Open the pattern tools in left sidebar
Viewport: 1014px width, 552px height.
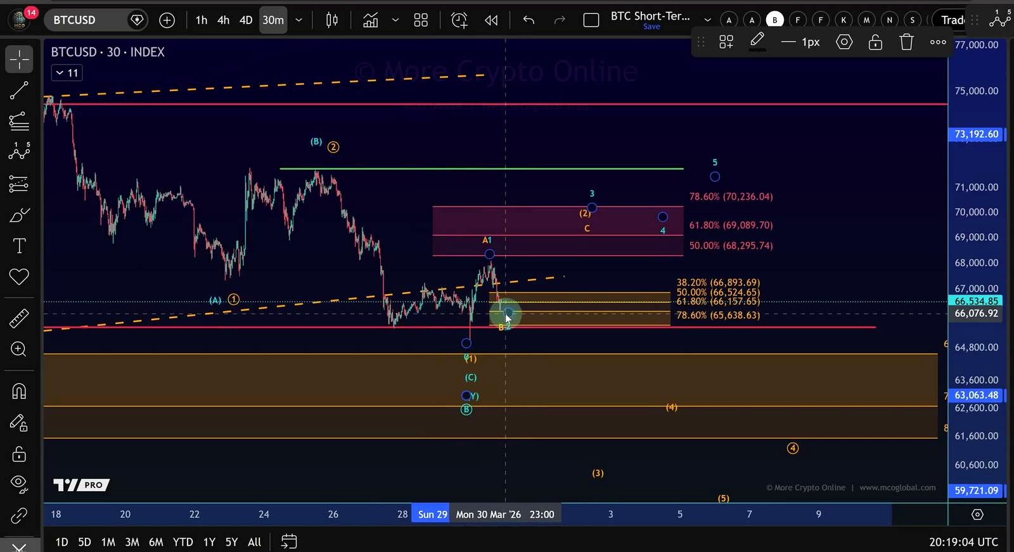tap(19, 152)
